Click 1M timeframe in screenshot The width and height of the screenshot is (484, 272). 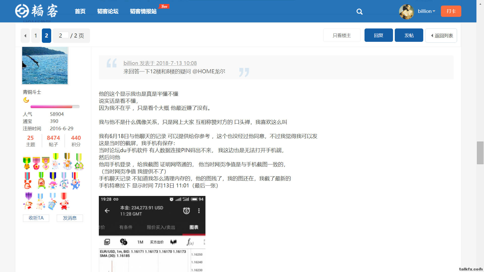[x=140, y=242]
